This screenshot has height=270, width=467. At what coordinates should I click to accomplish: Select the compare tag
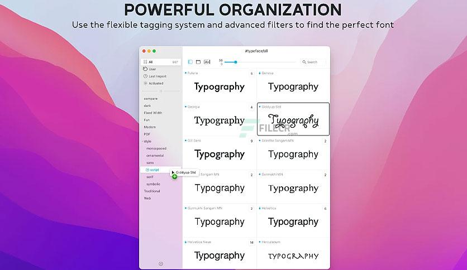(151, 98)
